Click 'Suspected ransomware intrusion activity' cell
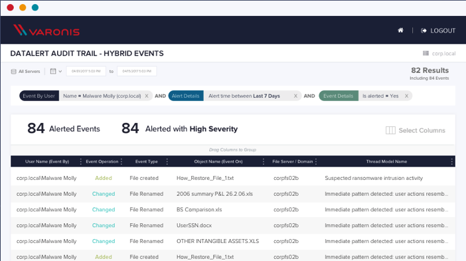The height and width of the screenshot is (261, 466). [x=374, y=178]
